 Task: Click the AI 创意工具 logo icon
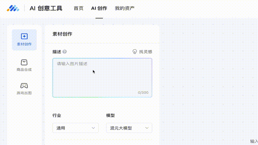coord(13,8)
